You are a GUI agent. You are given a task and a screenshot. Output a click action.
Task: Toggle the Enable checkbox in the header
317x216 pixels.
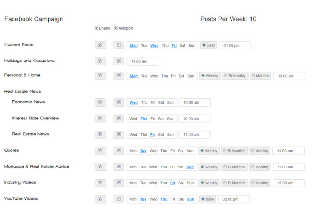click(97, 28)
